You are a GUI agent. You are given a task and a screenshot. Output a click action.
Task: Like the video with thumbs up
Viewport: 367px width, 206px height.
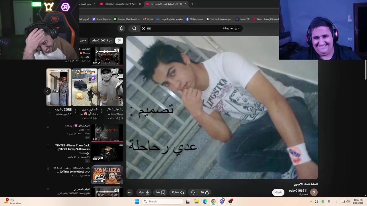click(205, 192)
